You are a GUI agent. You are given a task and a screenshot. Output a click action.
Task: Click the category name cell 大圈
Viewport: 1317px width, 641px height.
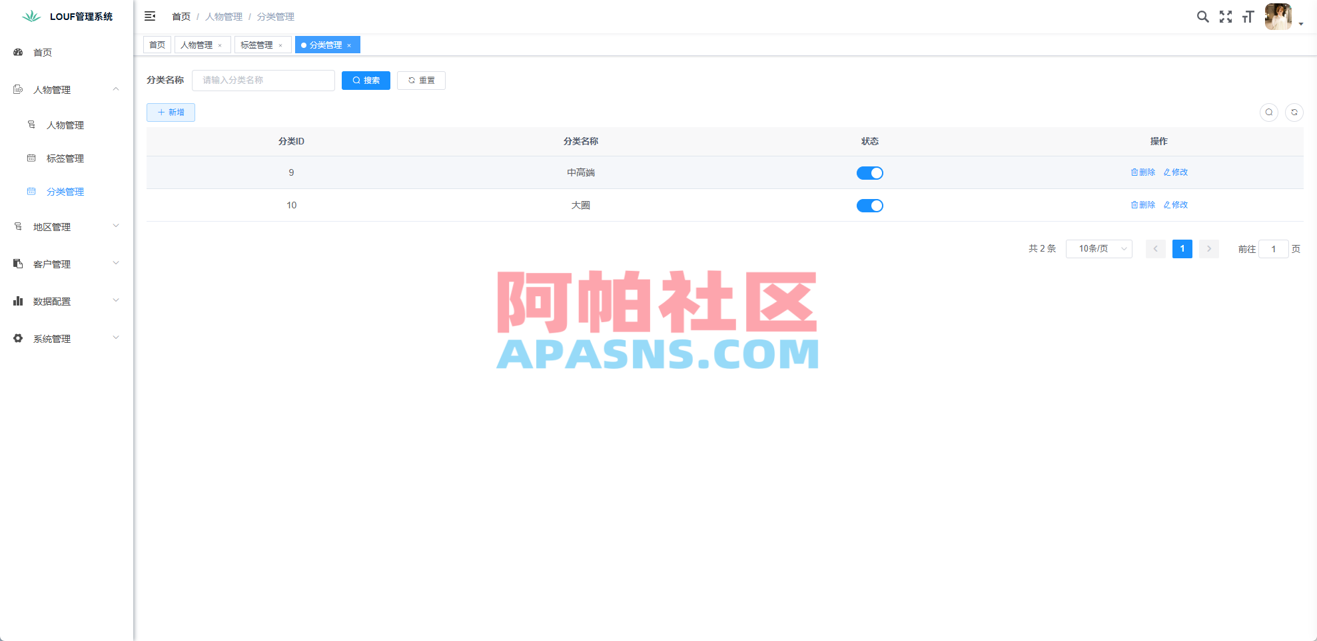point(581,205)
